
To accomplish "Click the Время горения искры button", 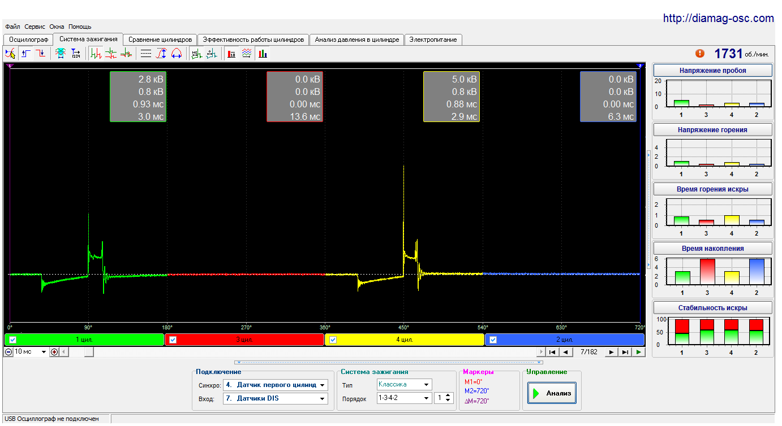I will (712, 189).
